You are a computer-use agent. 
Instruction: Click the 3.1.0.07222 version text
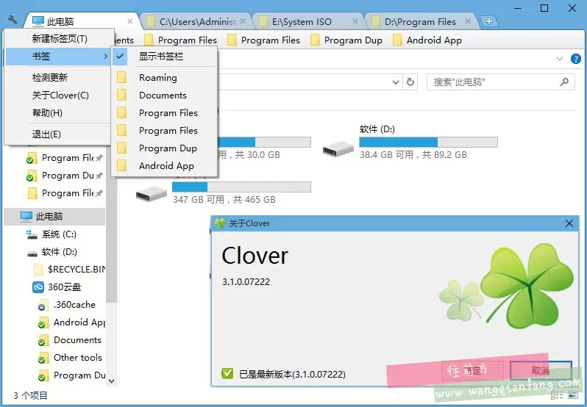246,282
